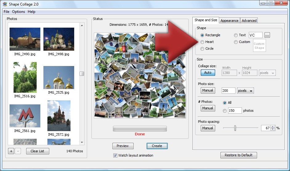Screen dimensions: 290x171
Task: Click the 140 Photos count text
Action: point(75,151)
